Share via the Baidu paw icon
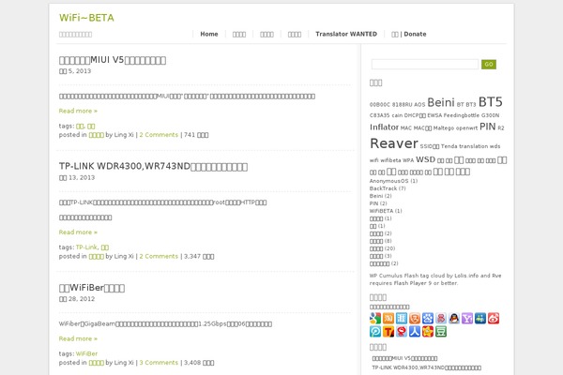563x375 pixels. click(428, 319)
